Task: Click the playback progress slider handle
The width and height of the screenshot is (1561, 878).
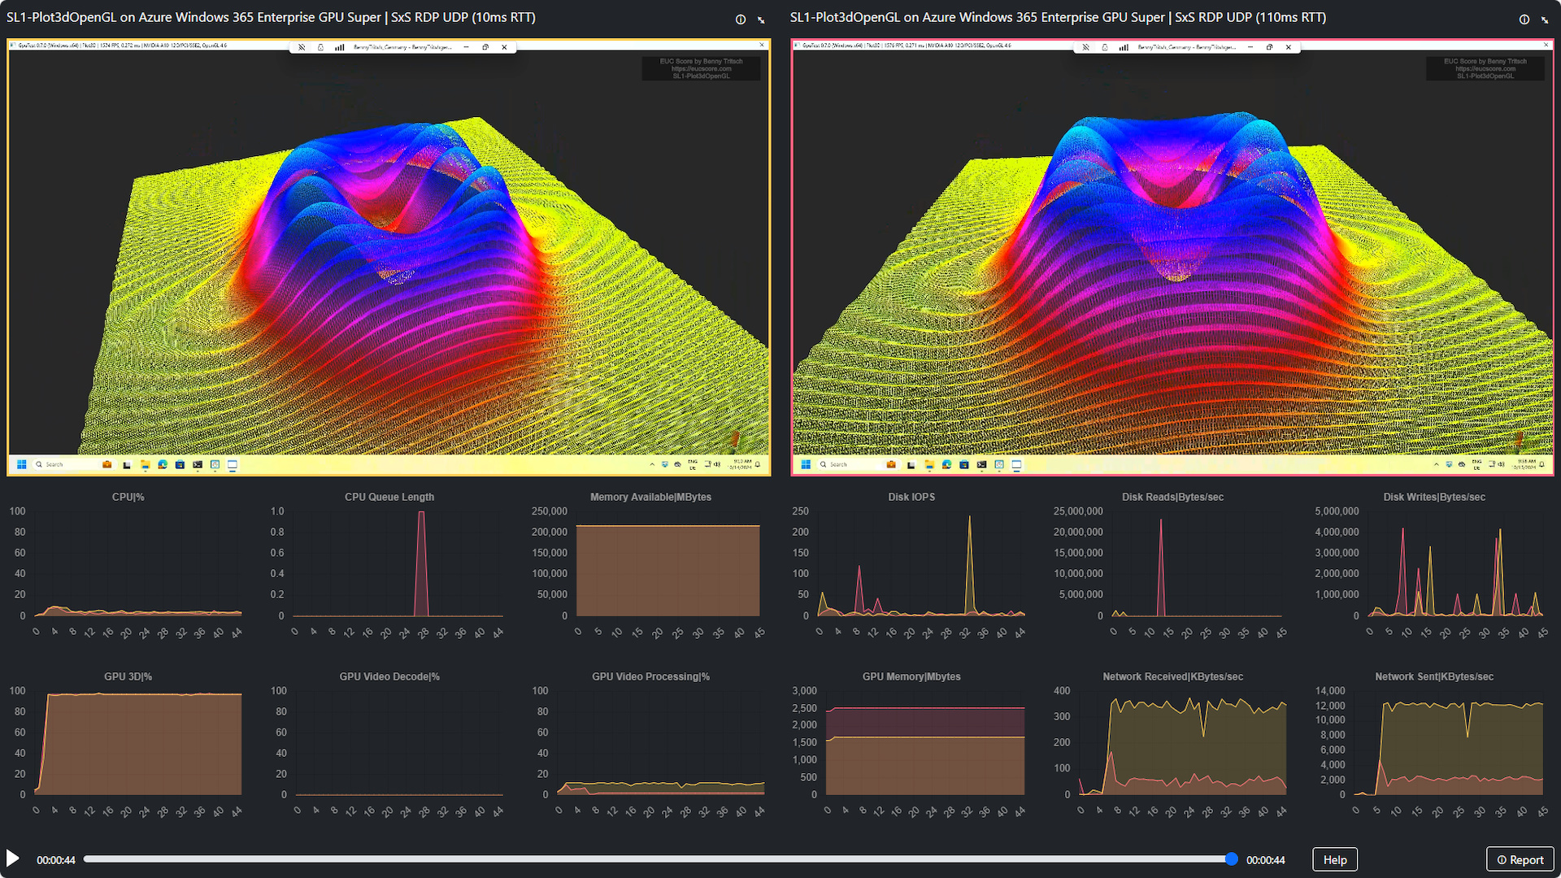Action: (1231, 858)
